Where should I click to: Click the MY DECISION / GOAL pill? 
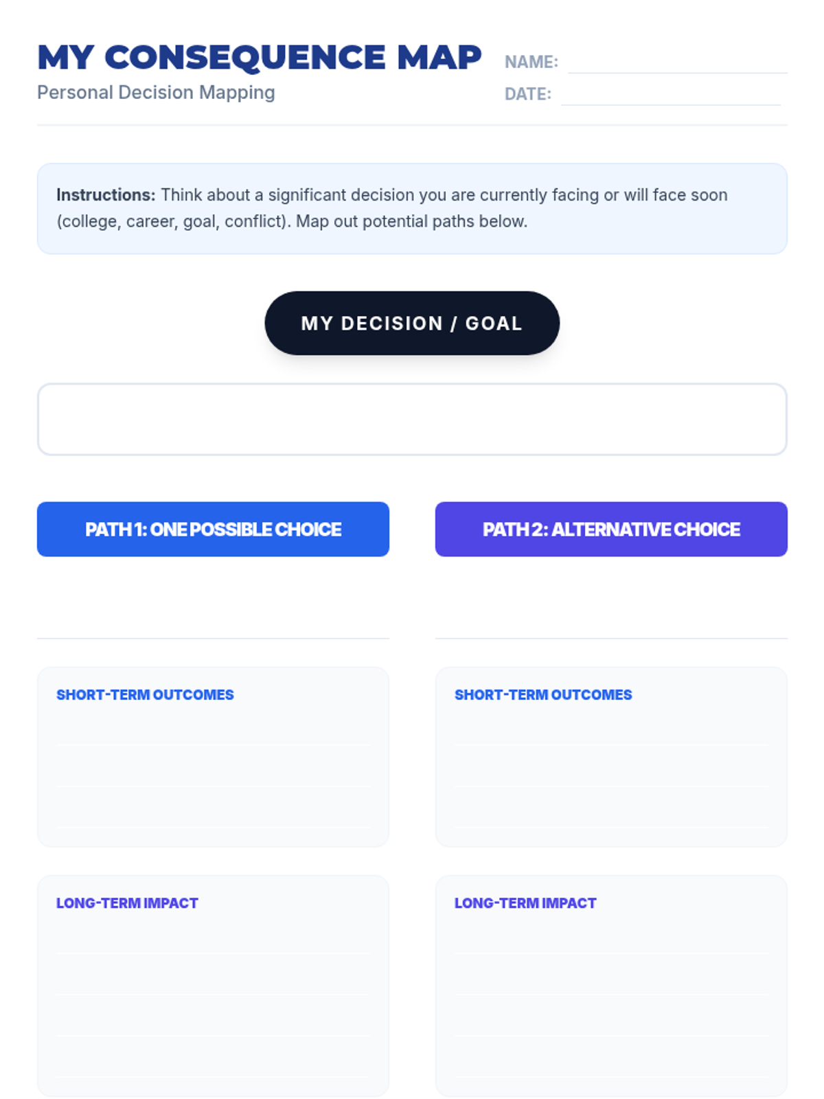(x=412, y=323)
